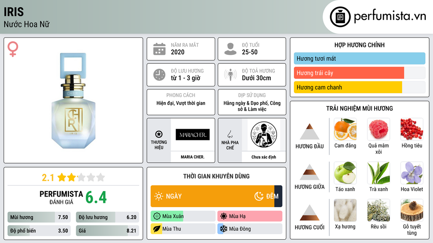The image size is (433, 243).
Task: Click the star badge icon above Thương hiệu
Action: click(x=159, y=134)
